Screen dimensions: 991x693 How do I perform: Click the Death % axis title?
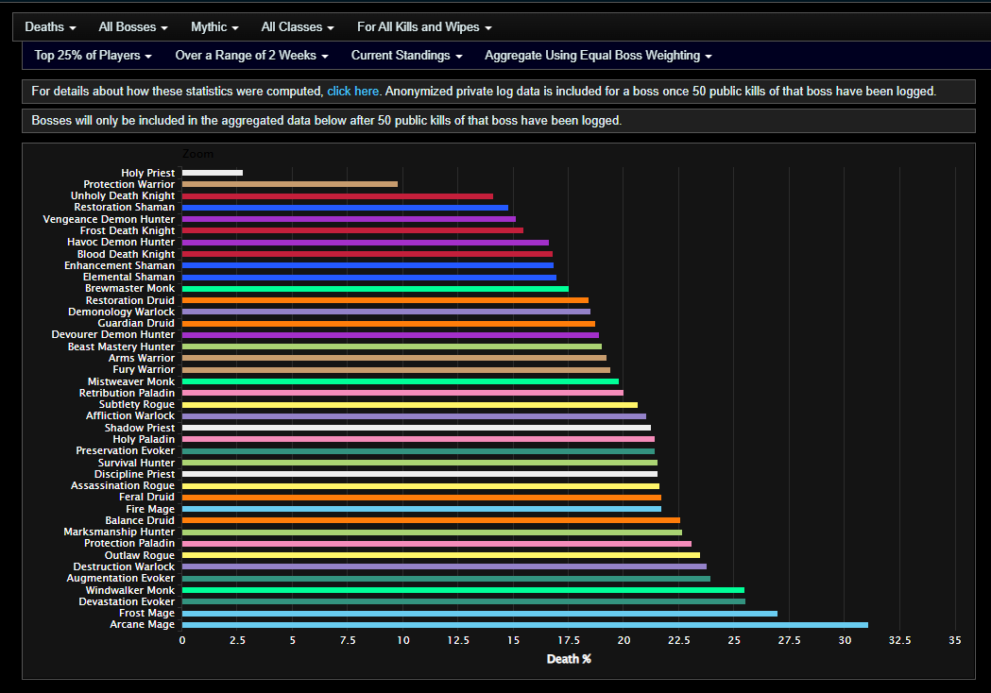tap(569, 659)
